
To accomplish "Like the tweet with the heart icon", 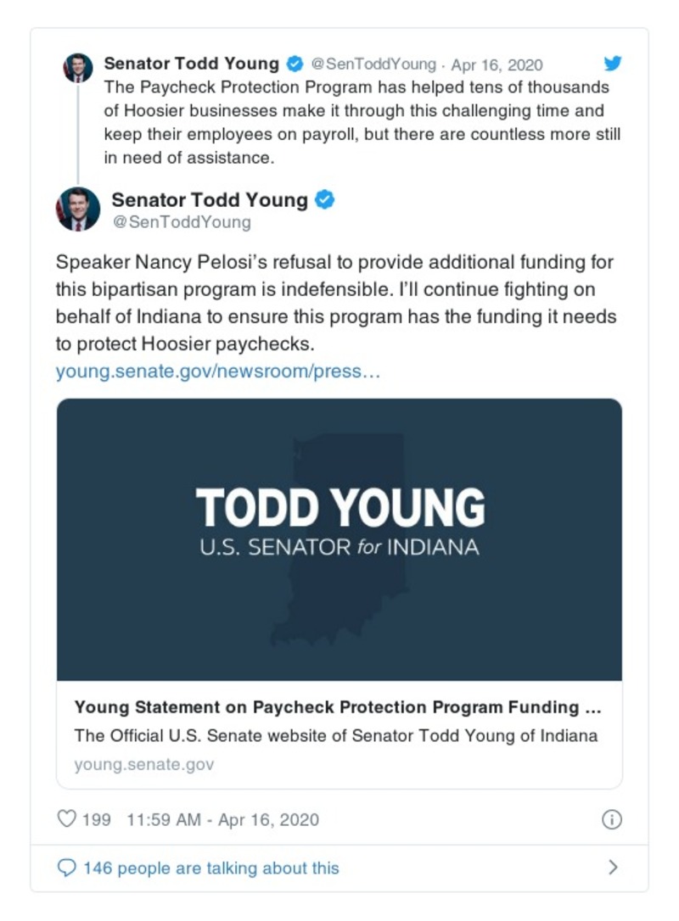I will [x=66, y=819].
